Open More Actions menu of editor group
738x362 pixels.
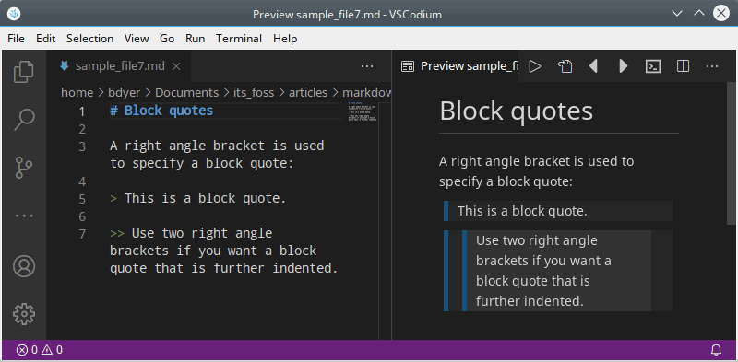[x=367, y=66]
